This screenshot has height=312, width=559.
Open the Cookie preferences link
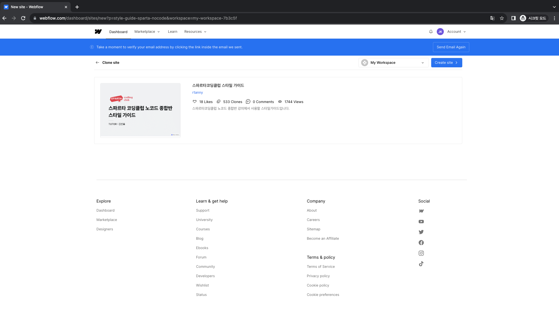[323, 295]
